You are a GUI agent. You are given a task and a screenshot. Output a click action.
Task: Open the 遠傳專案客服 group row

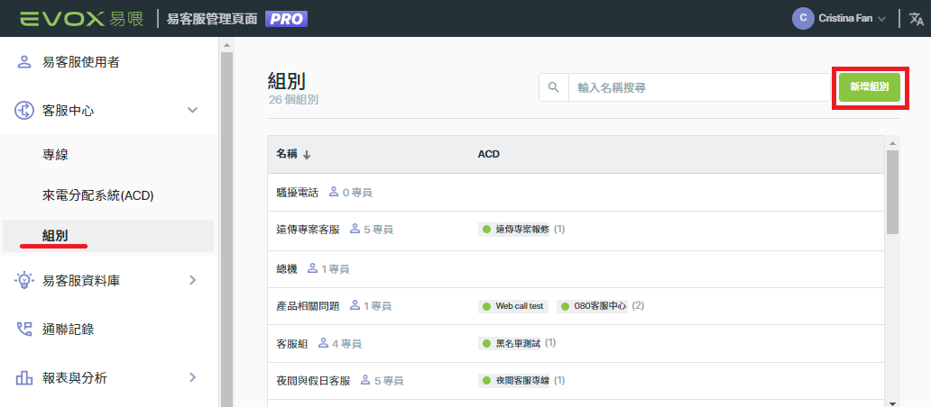(574, 230)
